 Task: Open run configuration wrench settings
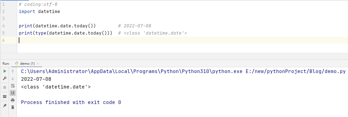click(x=5, y=79)
